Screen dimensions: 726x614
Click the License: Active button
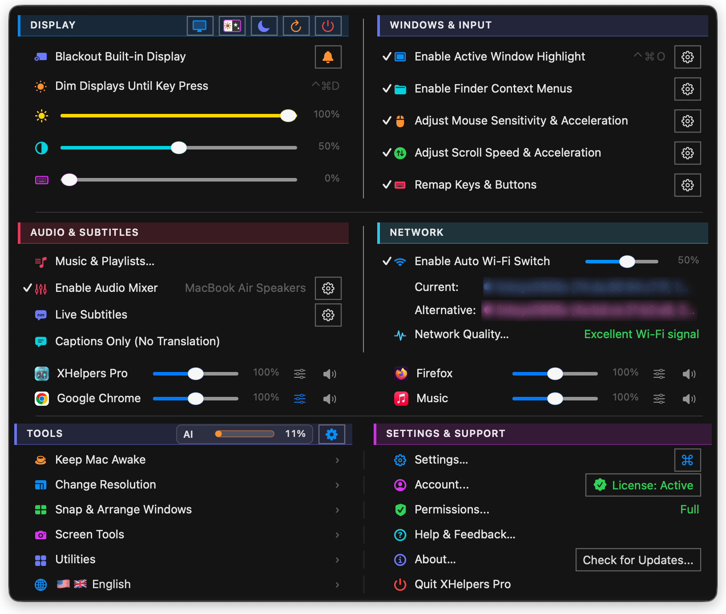[643, 485]
